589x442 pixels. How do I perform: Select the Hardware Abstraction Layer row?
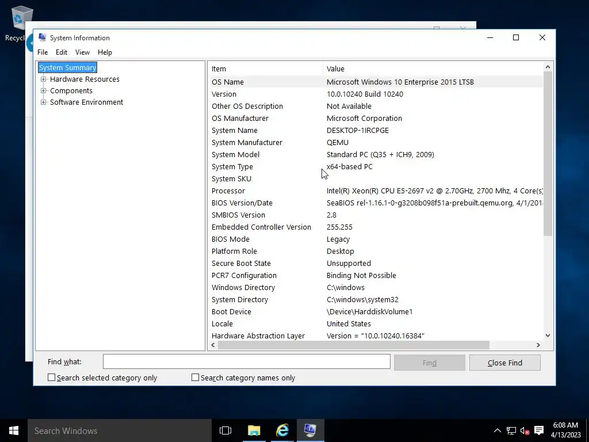click(376, 336)
